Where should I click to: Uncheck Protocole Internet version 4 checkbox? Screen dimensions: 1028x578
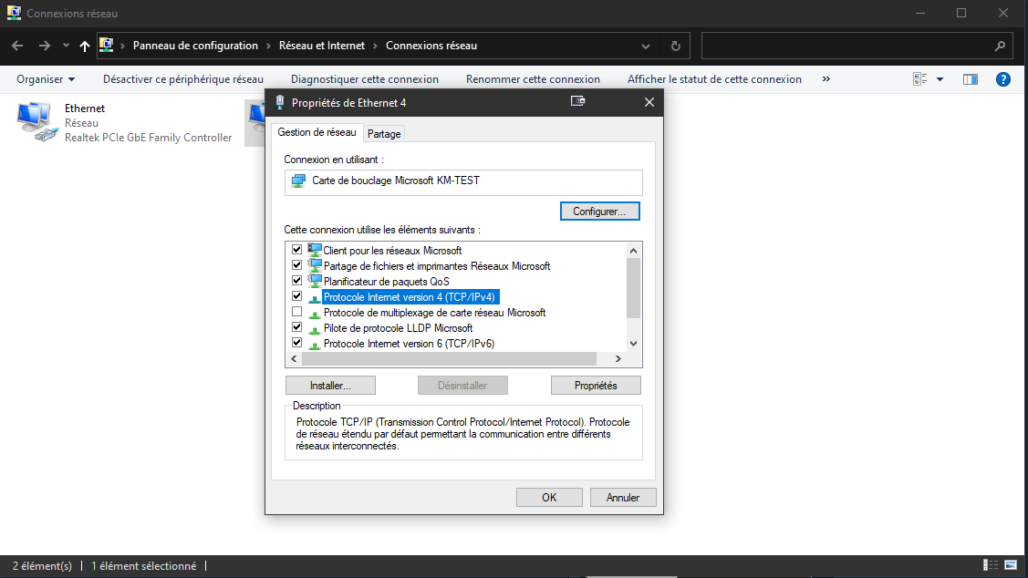pyautogui.click(x=297, y=296)
